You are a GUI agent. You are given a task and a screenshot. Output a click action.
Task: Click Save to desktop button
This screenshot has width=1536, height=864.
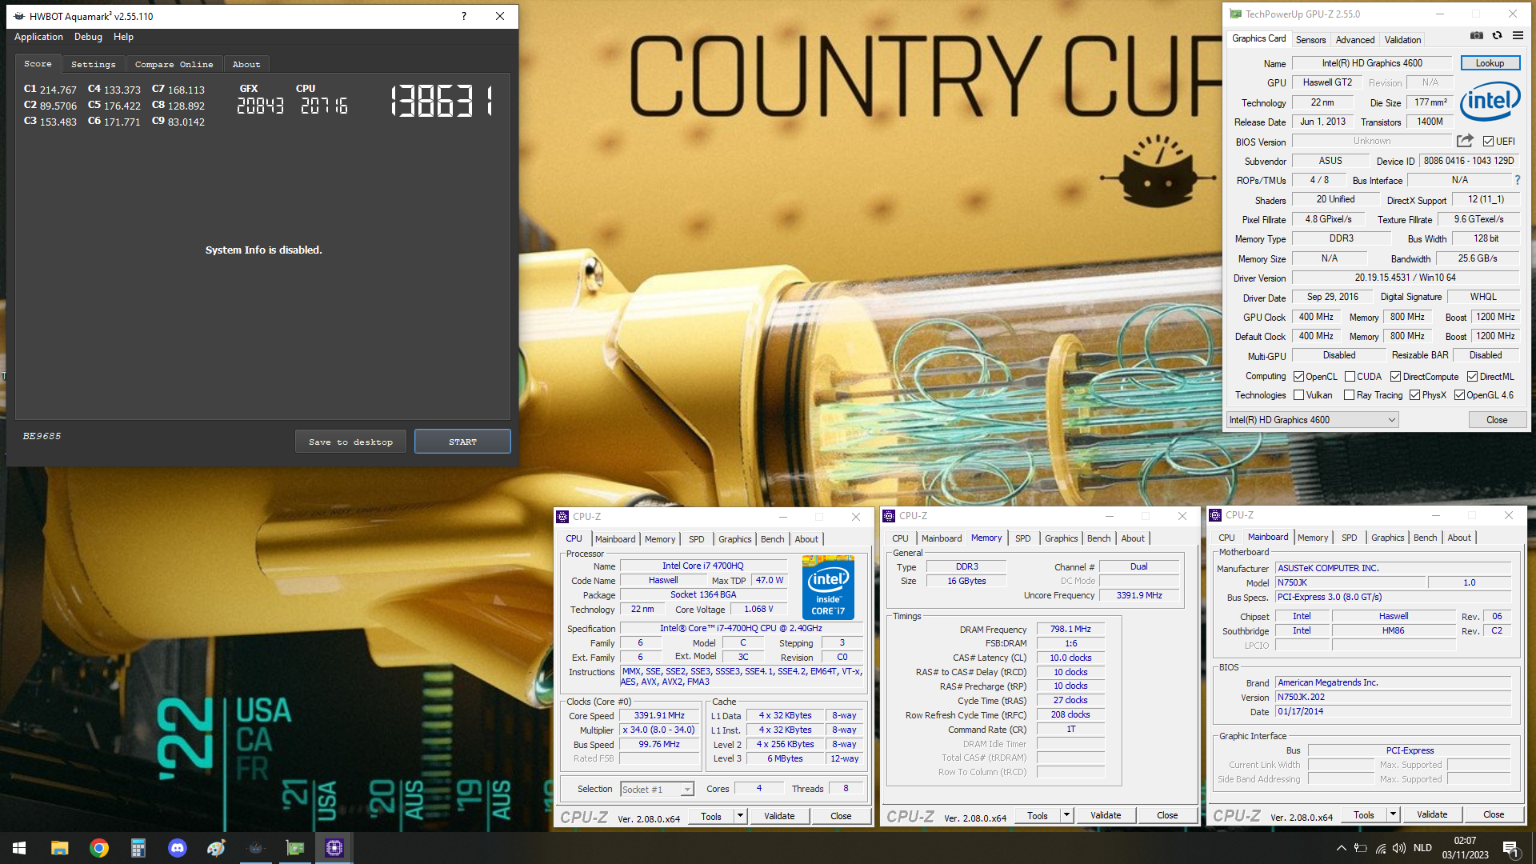click(x=350, y=442)
